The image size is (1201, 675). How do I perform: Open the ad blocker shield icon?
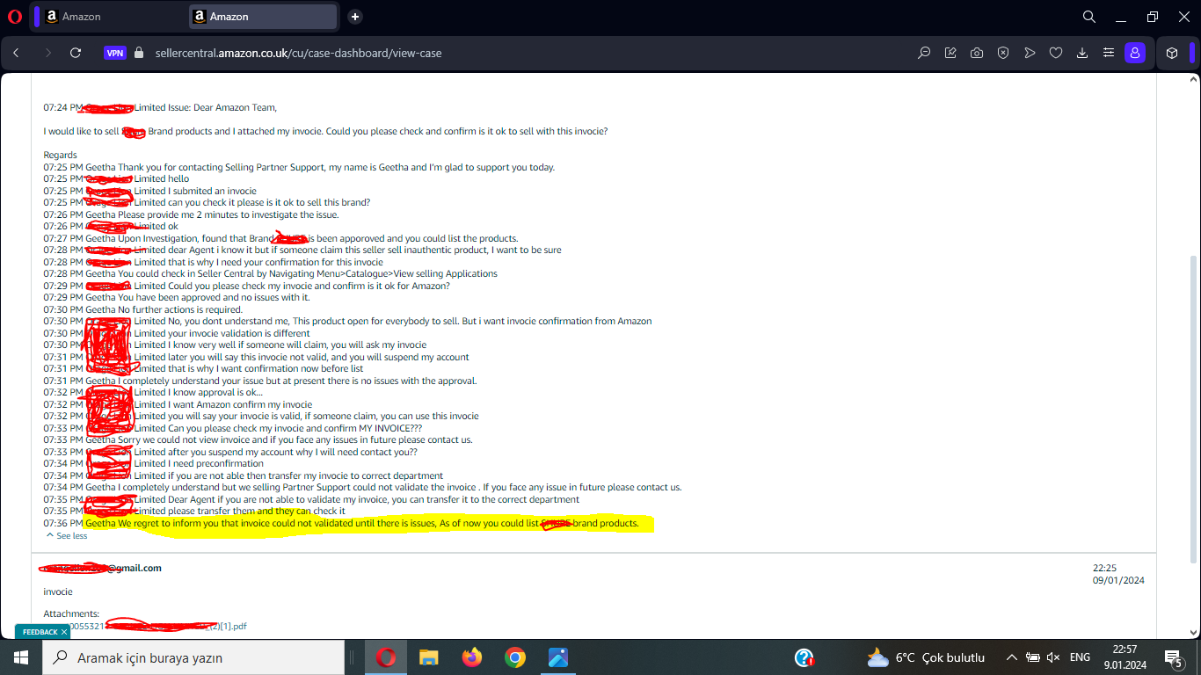[x=1003, y=53]
